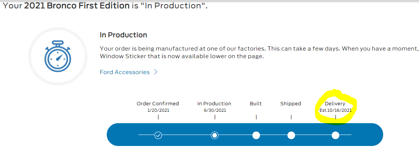The width and height of the screenshot is (419, 157).
Task: Click the chevron next to Ford Accessories
Action: pyautogui.click(x=156, y=72)
